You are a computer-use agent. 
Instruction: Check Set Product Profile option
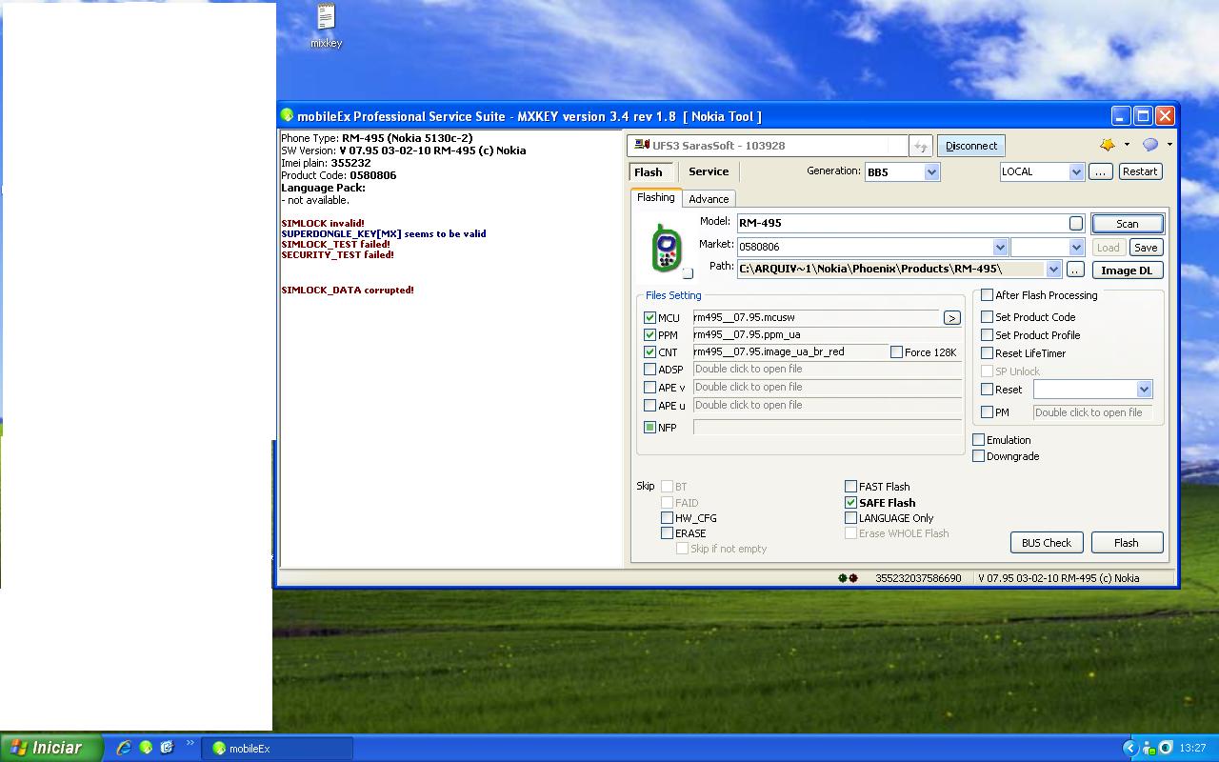pos(987,335)
